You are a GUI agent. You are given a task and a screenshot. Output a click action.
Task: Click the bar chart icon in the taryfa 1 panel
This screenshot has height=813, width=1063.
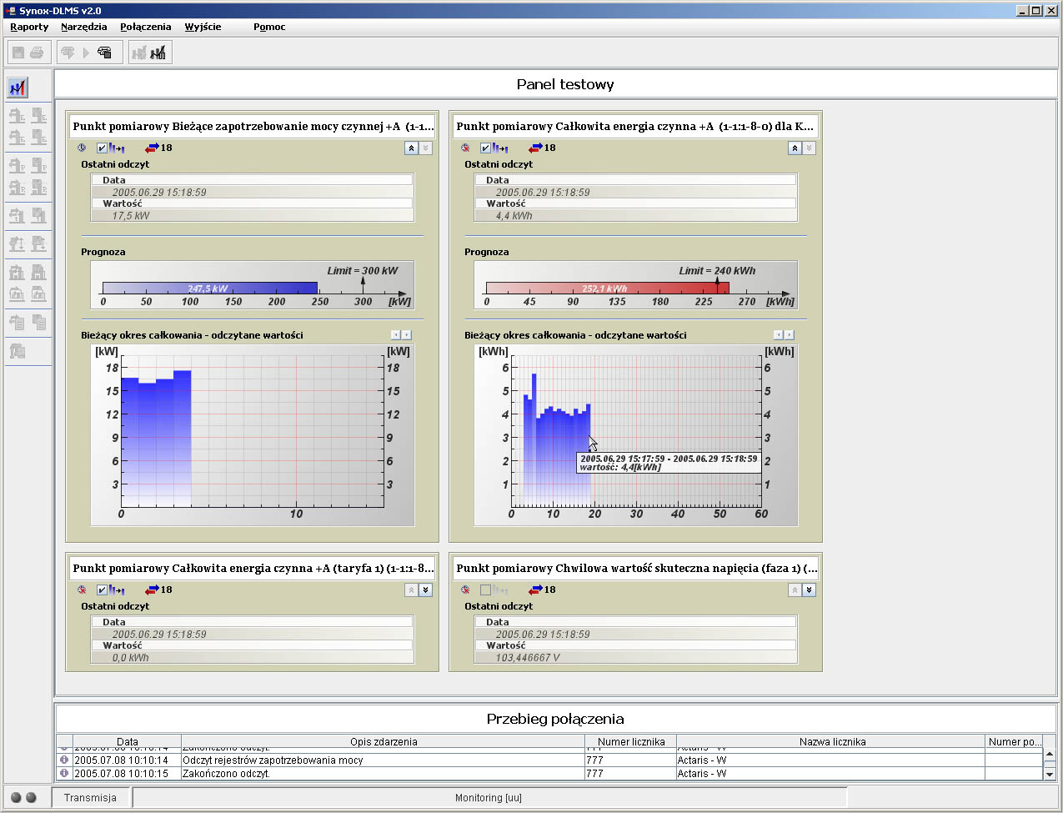point(116,590)
